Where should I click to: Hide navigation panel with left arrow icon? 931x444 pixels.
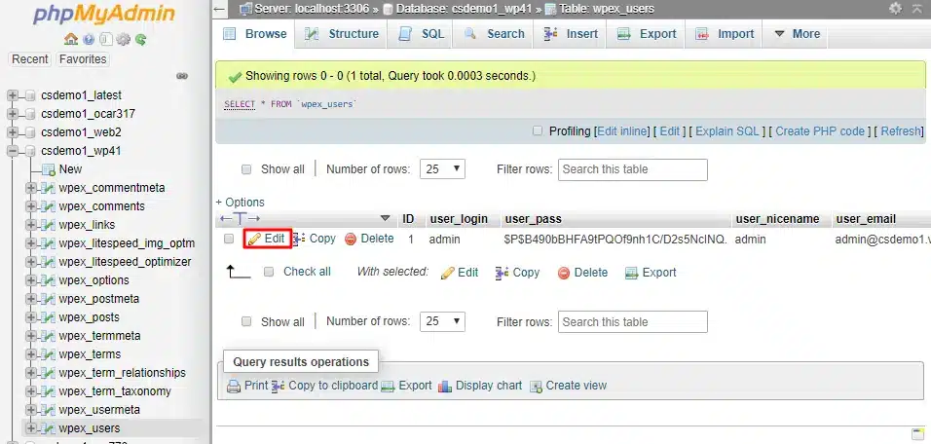[220, 9]
